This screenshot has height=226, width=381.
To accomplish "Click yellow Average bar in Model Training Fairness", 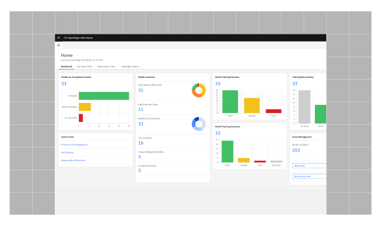I will coord(252,106).
